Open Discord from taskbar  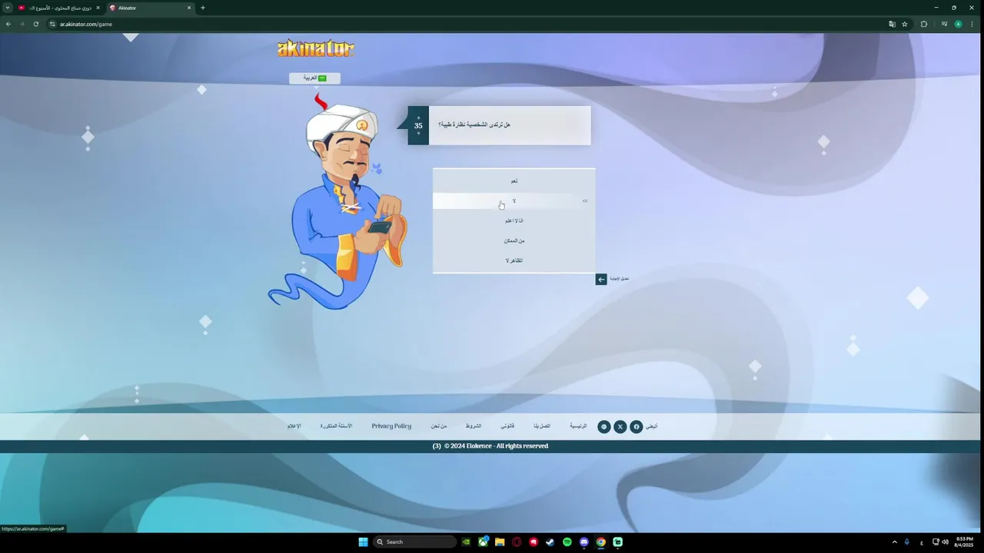[x=584, y=541]
